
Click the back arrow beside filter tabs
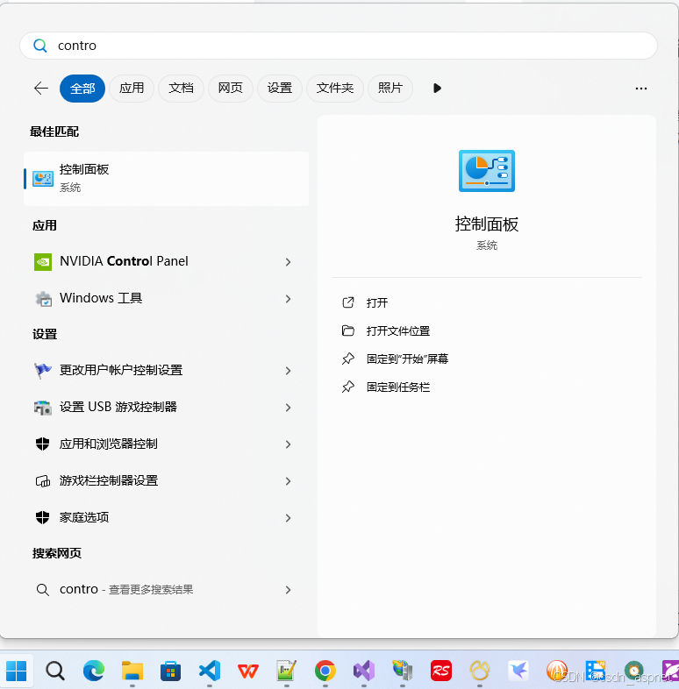point(41,89)
